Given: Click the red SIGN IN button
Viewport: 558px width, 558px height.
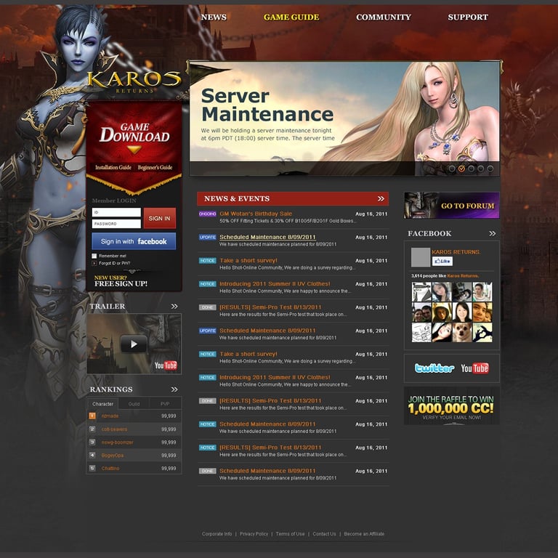Looking at the screenshot, I should click(x=159, y=218).
